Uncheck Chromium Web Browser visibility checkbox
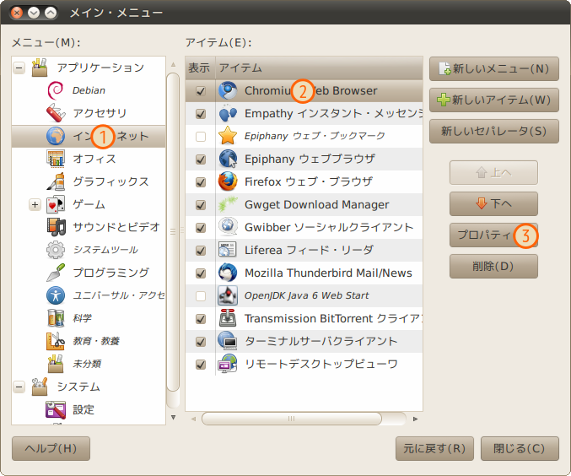Viewport: 571px width, 476px height. (x=201, y=91)
